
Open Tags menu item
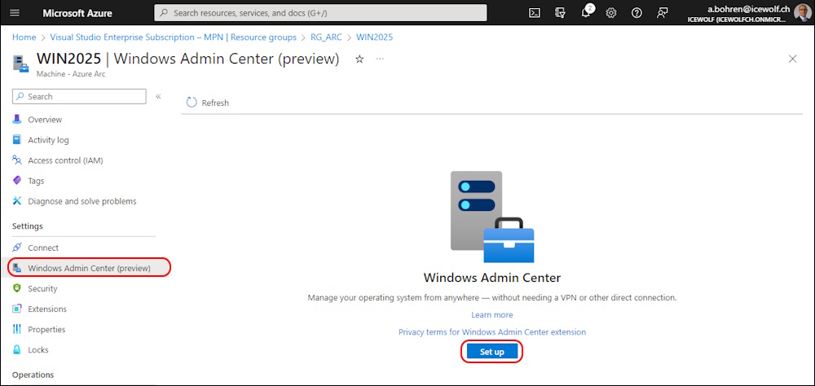point(36,181)
